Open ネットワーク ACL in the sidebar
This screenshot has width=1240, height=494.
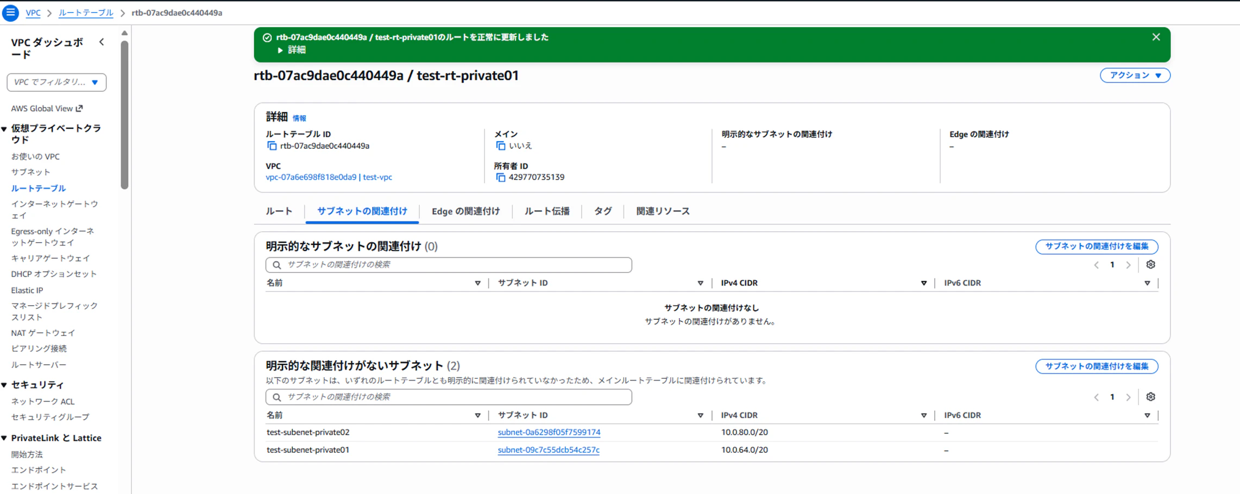click(x=42, y=402)
